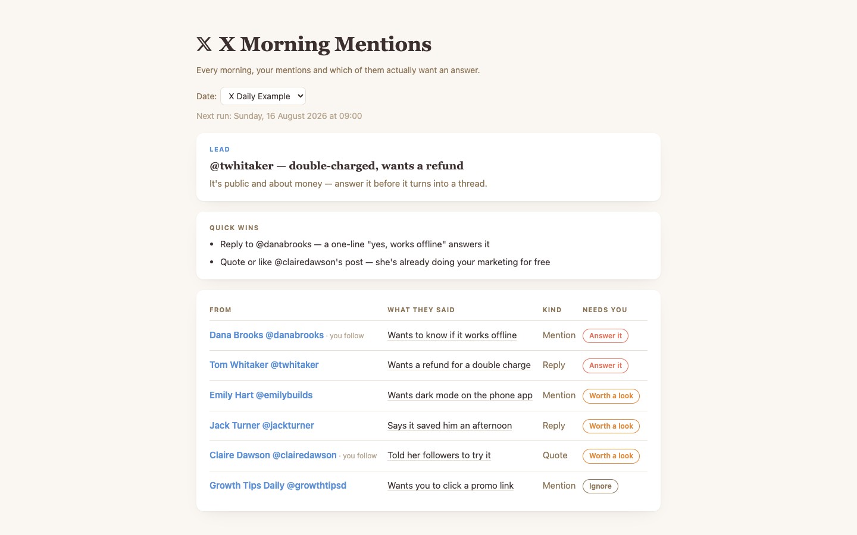857x535 pixels.
Task: Open Jack Turner @jackturner profile link
Action: tap(262, 426)
